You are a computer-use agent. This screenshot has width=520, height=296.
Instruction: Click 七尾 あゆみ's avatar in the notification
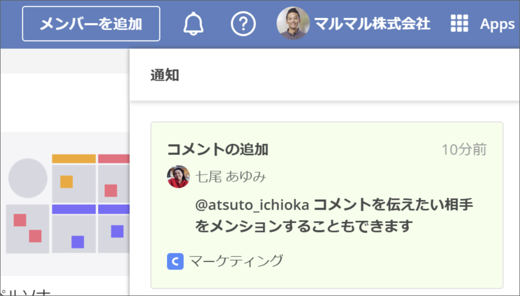178,177
